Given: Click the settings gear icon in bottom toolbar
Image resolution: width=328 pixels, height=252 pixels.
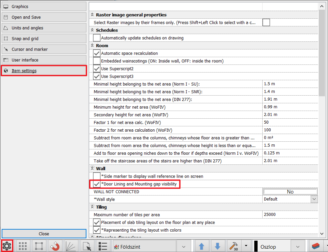Looking at the screenshot, I should tap(7, 246).
